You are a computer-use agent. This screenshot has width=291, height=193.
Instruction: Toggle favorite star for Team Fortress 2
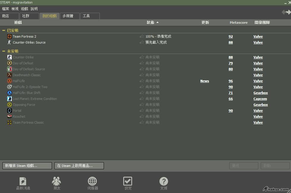coord(142,36)
